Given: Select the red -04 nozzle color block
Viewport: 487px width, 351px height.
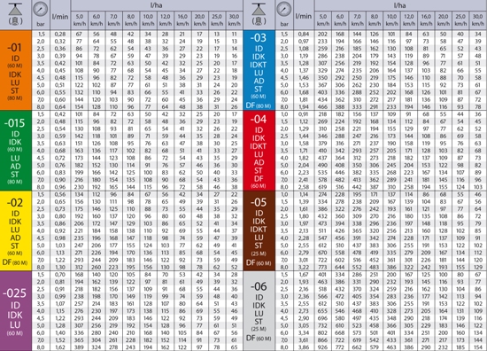Looking at the screenshot, I should pos(259,151).
